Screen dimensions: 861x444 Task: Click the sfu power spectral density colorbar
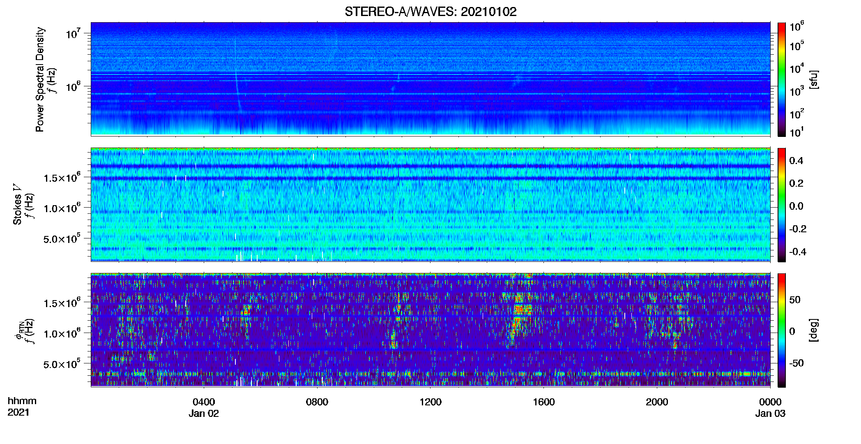[782, 79]
